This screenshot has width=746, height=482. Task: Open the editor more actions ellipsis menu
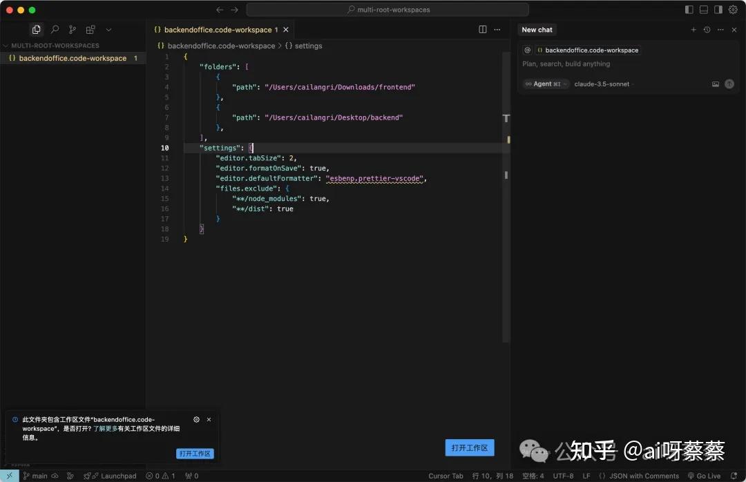point(497,30)
